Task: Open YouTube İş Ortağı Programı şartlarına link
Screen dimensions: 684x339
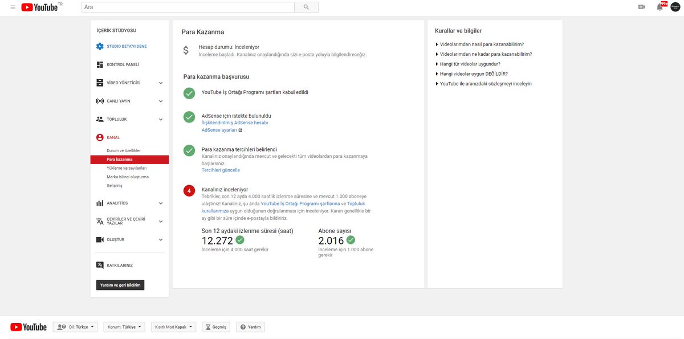Action: [300, 203]
